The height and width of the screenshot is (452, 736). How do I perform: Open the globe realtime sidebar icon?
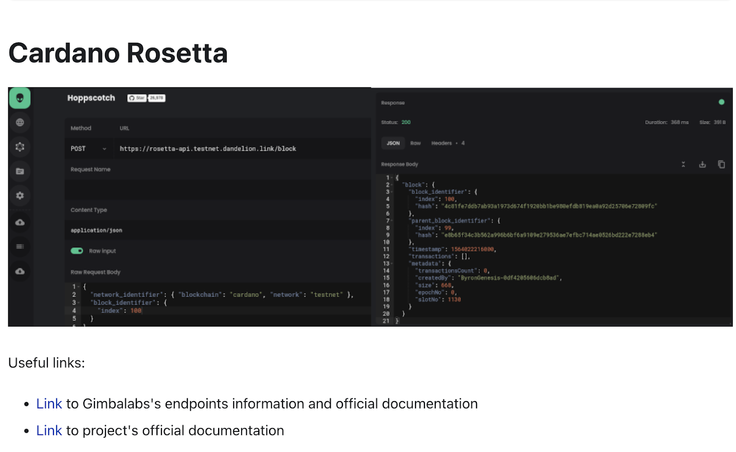(20, 122)
